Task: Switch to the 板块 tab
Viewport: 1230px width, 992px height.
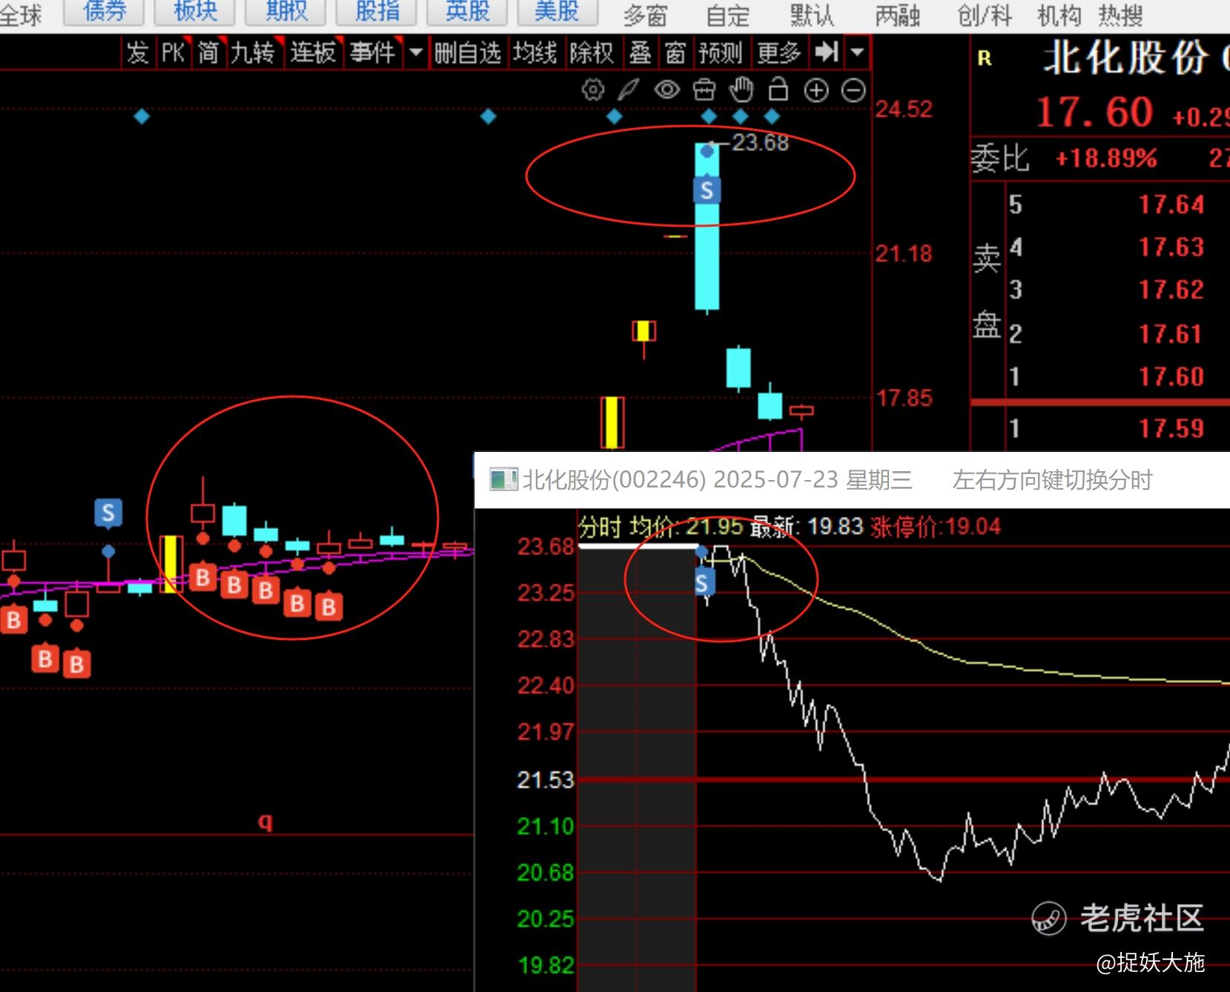Action: (195, 11)
